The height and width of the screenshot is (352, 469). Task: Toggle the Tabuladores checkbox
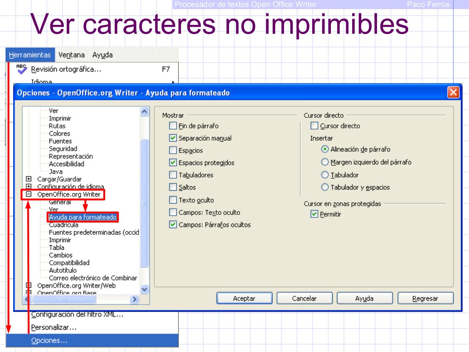coord(173,175)
